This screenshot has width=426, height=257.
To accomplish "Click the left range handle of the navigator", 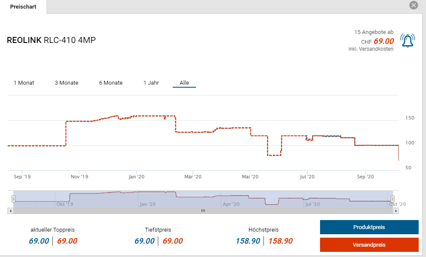I will 13,199.
